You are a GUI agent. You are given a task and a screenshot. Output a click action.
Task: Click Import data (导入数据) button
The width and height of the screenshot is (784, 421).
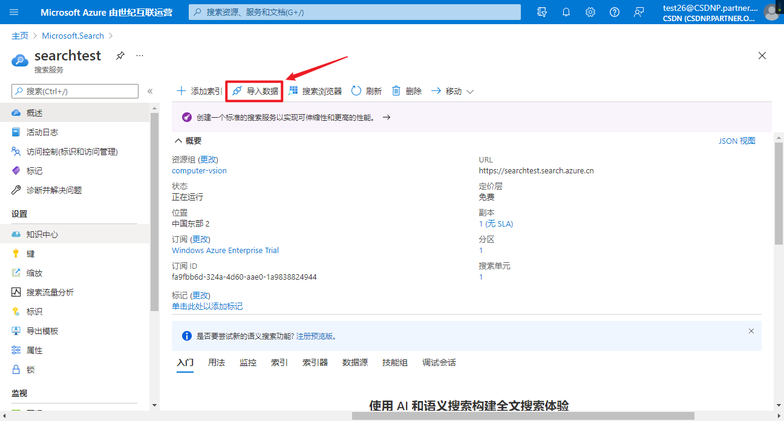(255, 91)
